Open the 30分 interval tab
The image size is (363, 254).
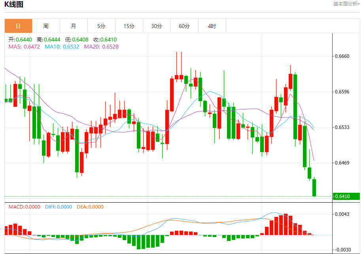click(157, 26)
